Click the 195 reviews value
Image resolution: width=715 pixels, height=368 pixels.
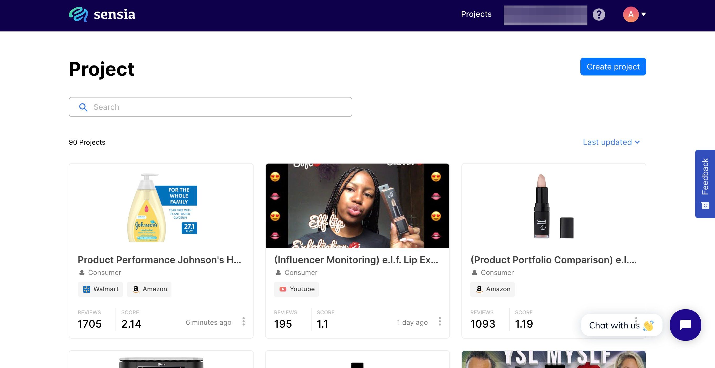point(283,324)
